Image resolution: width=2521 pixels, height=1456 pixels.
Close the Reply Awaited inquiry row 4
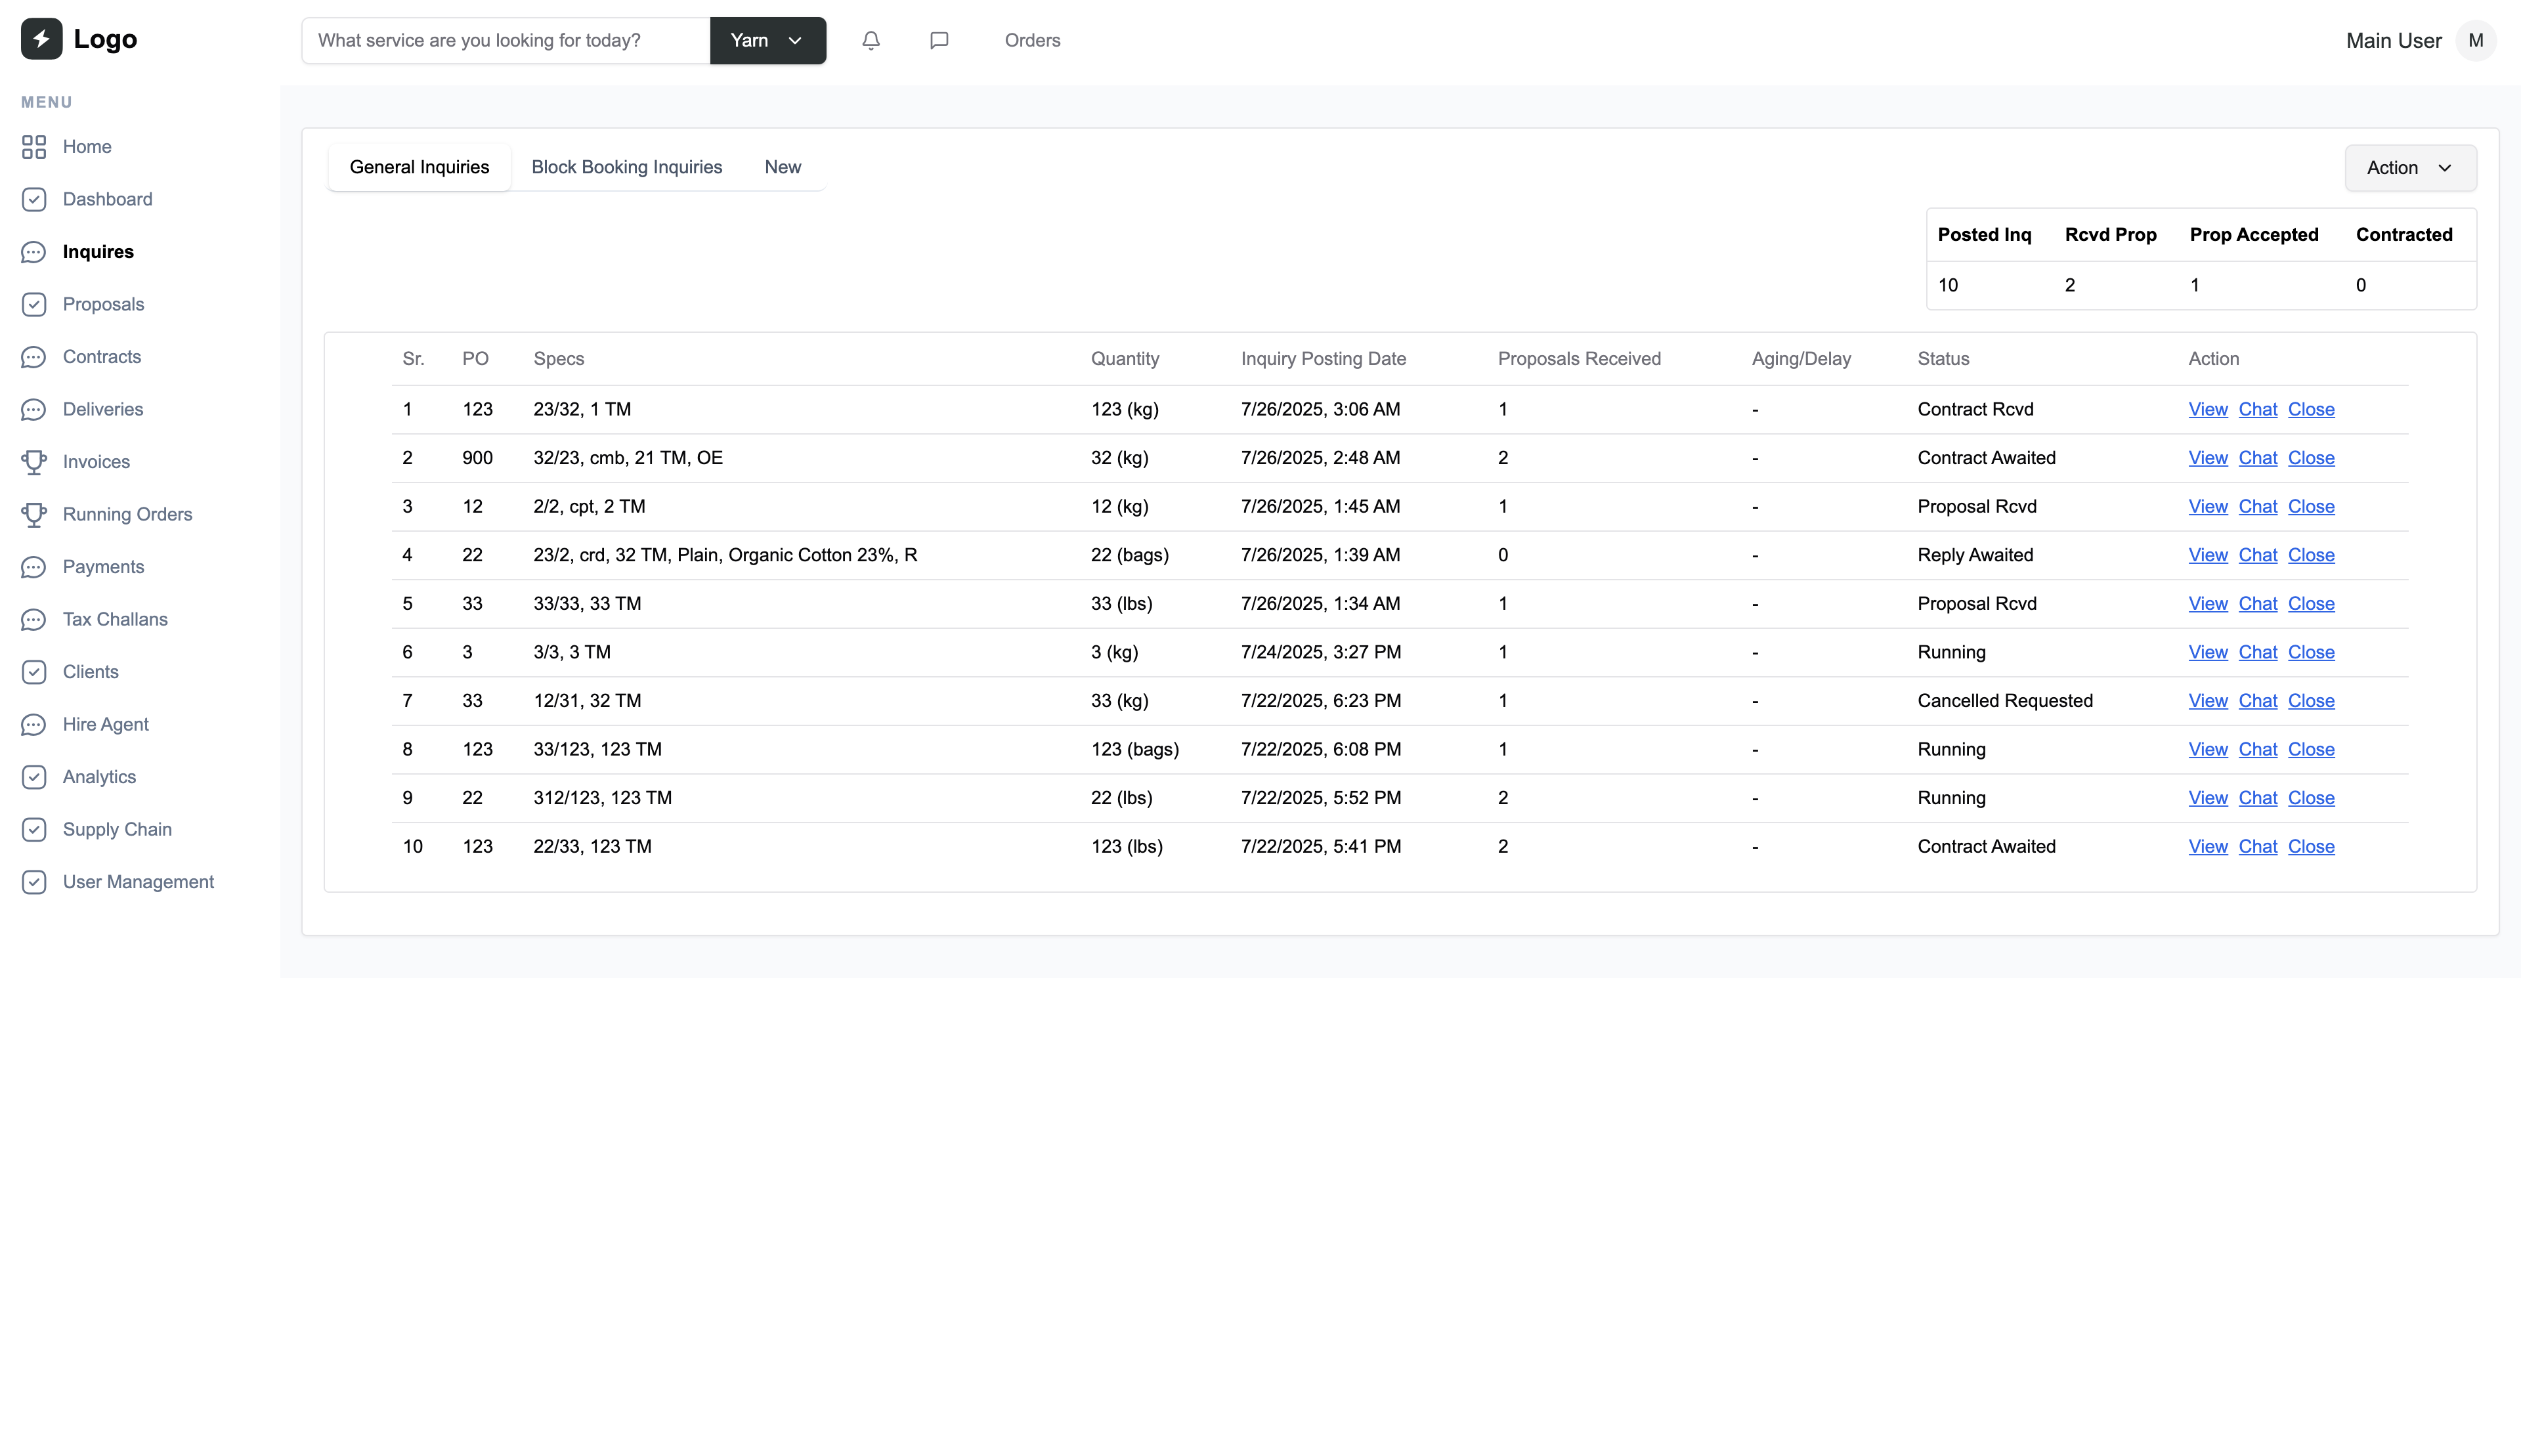pos(2310,555)
